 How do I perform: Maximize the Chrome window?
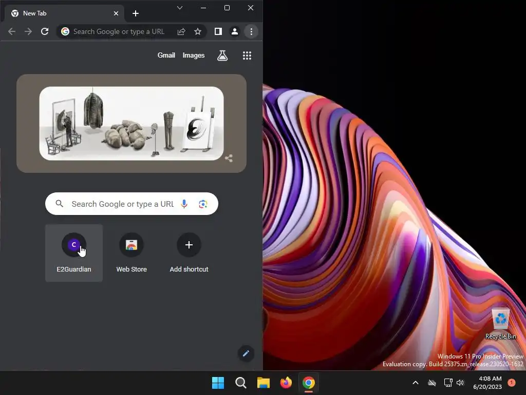click(227, 8)
